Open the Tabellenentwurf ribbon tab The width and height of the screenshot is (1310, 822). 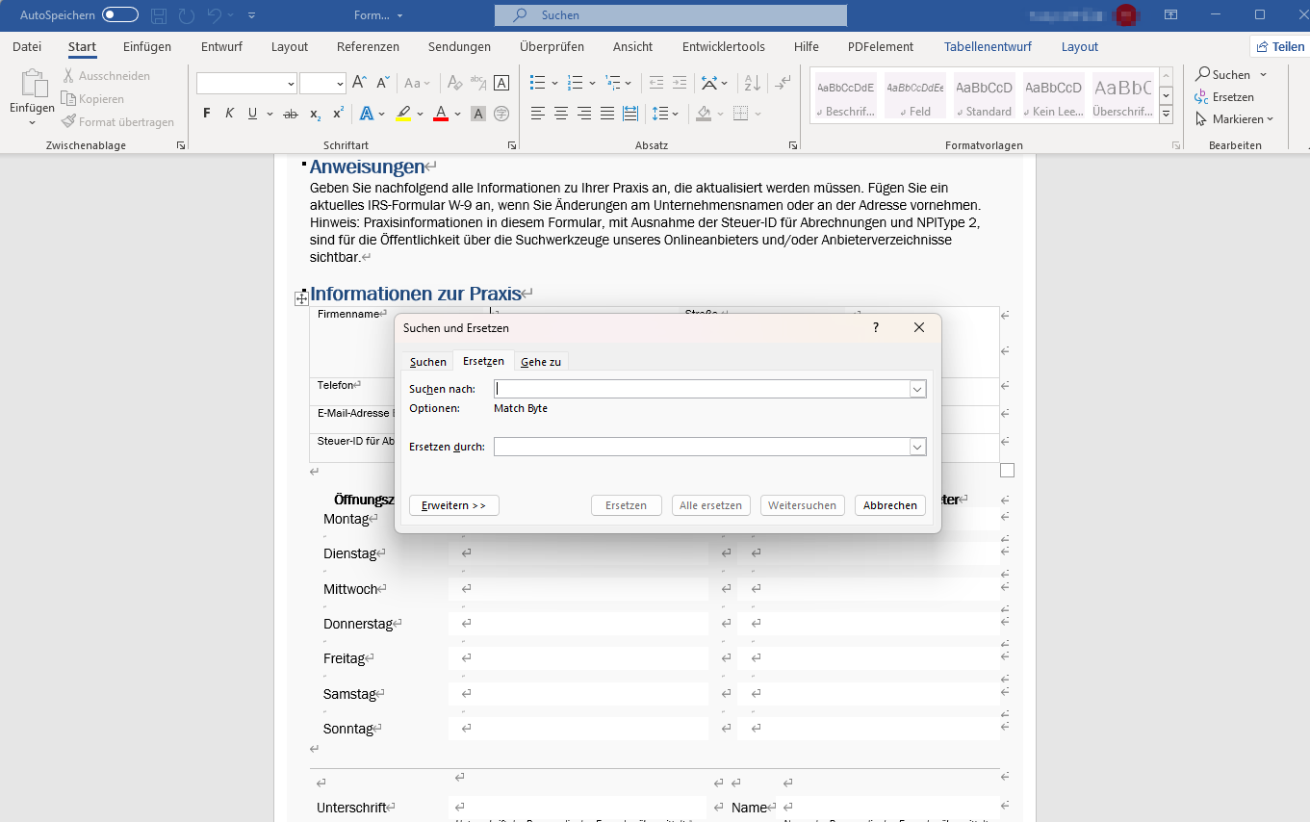click(x=989, y=46)
